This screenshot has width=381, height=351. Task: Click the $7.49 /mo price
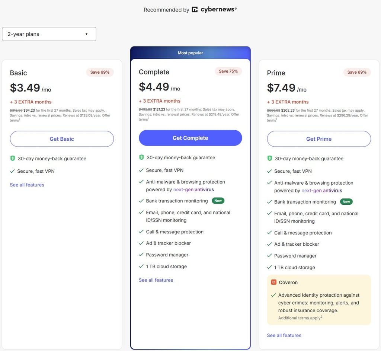click(287, 88)
